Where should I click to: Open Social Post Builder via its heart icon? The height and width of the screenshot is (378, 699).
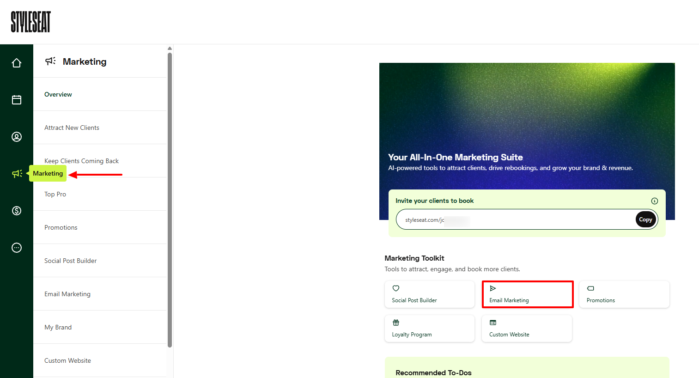[396, 288]
